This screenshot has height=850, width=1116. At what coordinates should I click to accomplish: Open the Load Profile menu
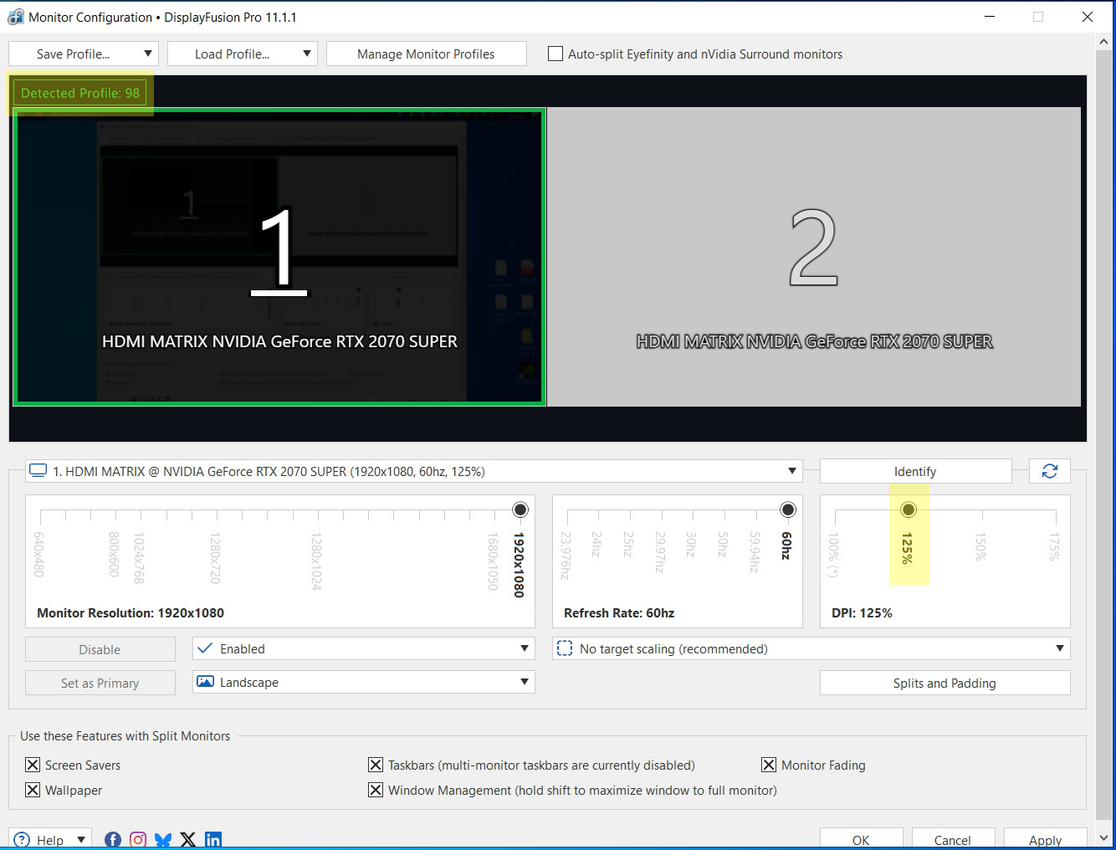click(x=242, y=54)
